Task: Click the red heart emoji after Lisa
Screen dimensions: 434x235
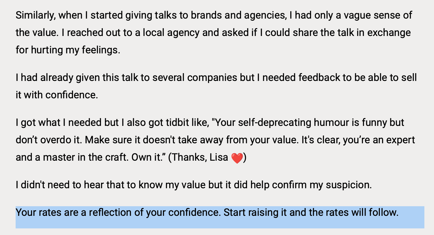Action: (x=237, y=158)
